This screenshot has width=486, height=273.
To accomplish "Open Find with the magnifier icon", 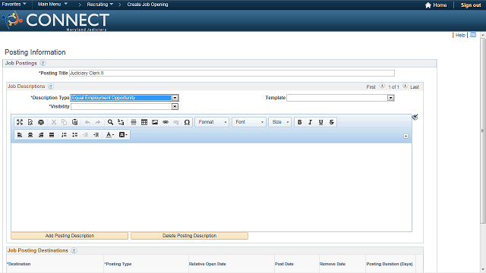I will click(110, 122).
